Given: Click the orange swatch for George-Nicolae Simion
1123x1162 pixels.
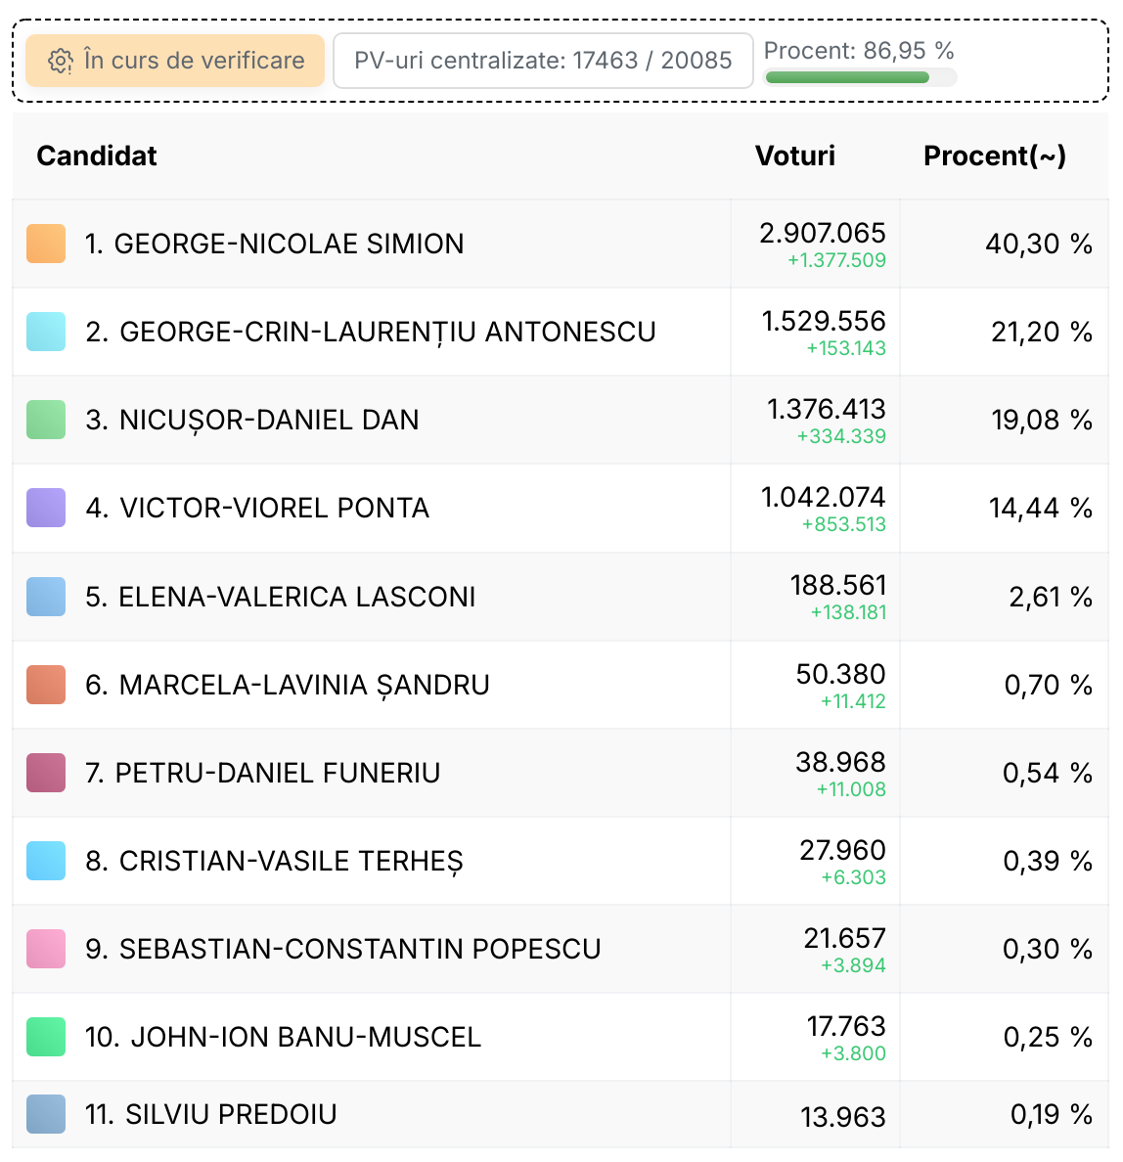Looking at the screenshot, I should pos(46,244).
